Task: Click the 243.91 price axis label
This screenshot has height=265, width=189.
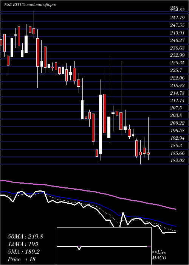Action: click(177, 33)
